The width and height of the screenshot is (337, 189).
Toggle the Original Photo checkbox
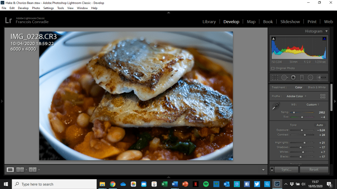click(x=273, y=68)
